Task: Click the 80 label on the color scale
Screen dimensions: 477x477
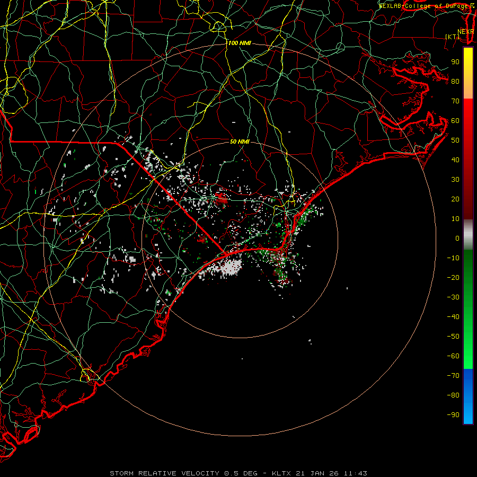Action: [x=455, y=82]
